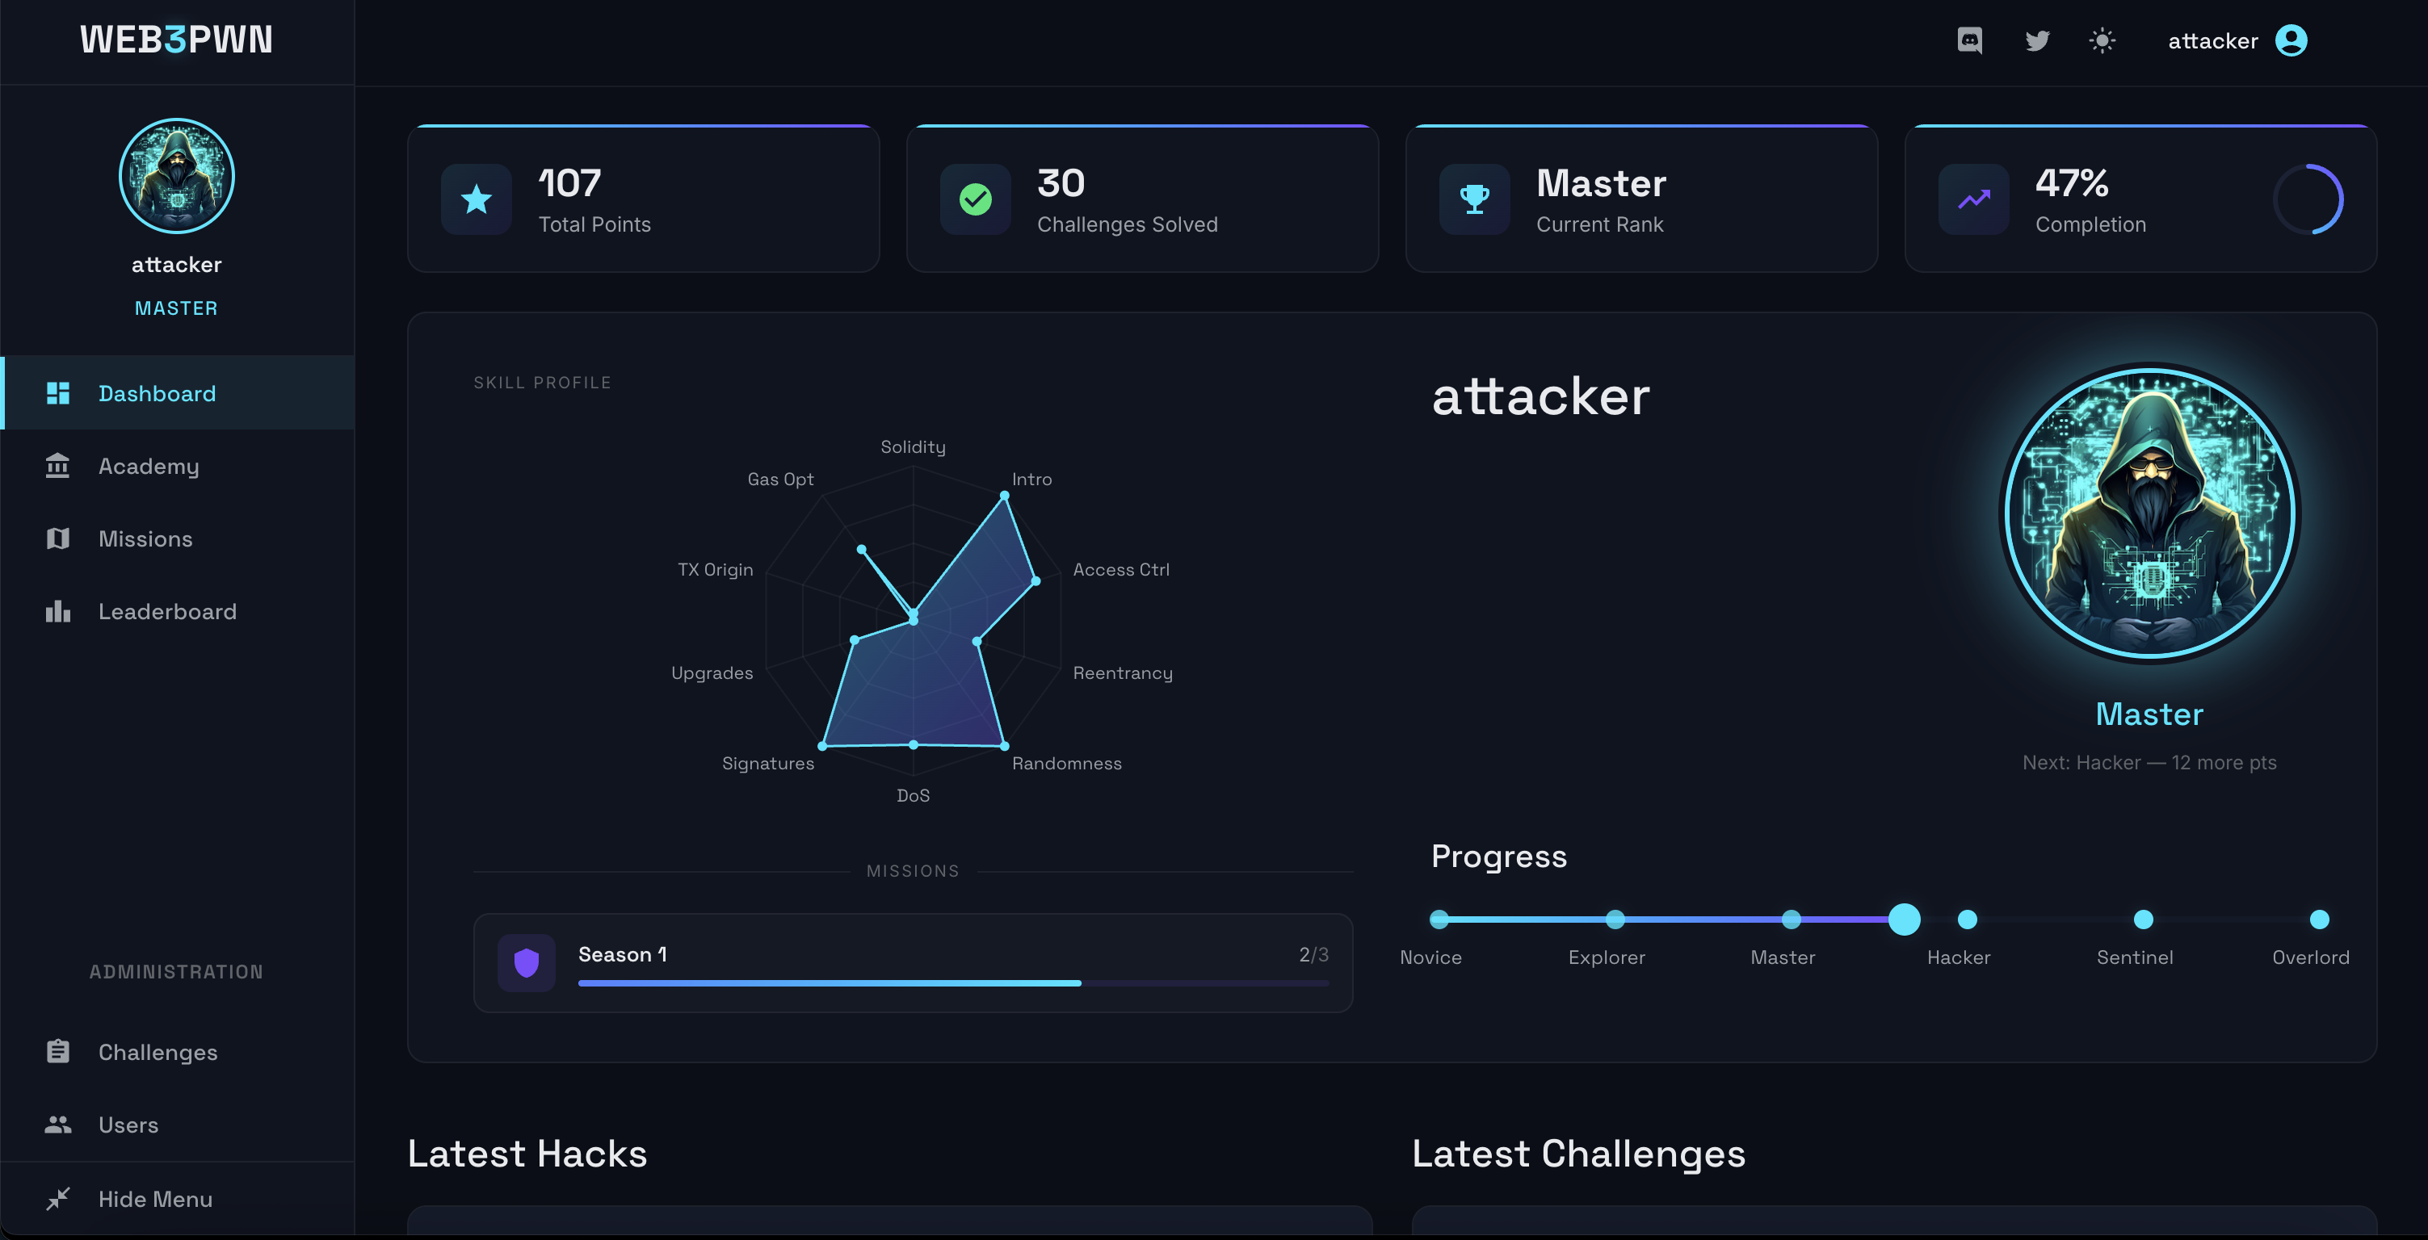Open the Users admin page
Screen dimensions: 2428x1240
click(128, 1124)
